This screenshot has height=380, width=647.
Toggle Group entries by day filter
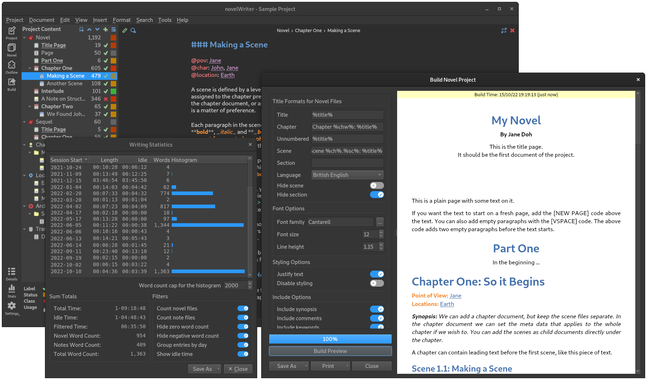click(x=243, y=345)
